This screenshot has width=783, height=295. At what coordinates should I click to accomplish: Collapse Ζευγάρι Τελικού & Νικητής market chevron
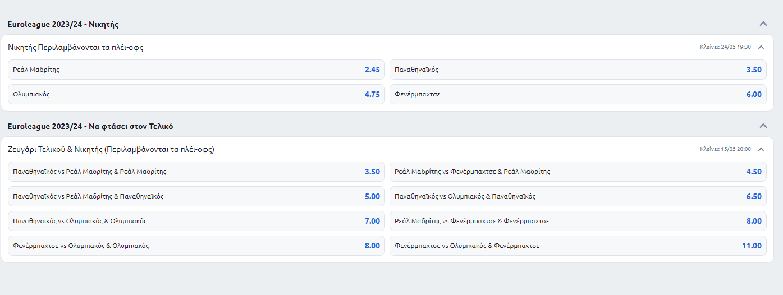761,149
